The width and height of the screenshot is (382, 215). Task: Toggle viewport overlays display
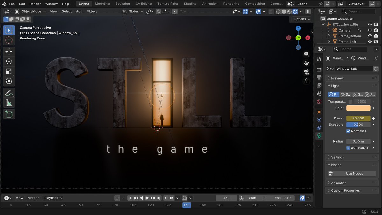point(258,11)
